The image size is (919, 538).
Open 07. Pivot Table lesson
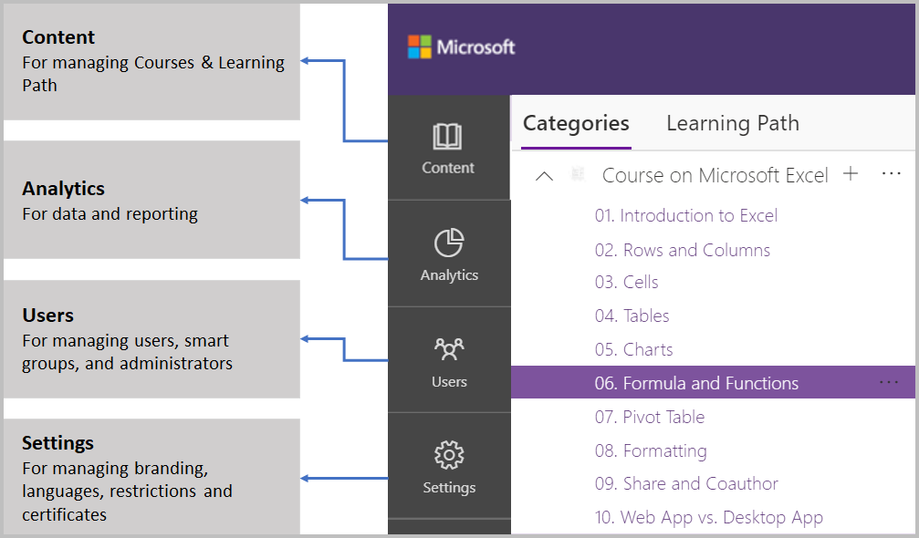pos(650,417)
